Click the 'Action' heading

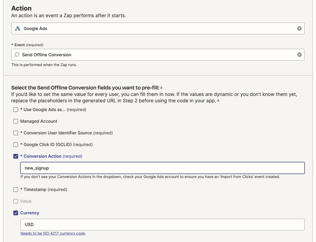21,8
